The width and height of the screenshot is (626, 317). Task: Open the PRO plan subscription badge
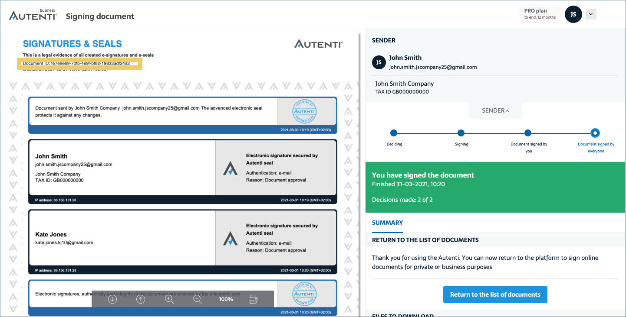[540, 14]
